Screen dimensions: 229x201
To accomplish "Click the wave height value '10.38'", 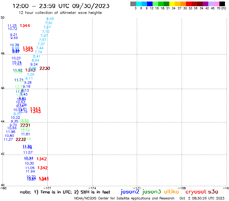I will pos(15,45).
